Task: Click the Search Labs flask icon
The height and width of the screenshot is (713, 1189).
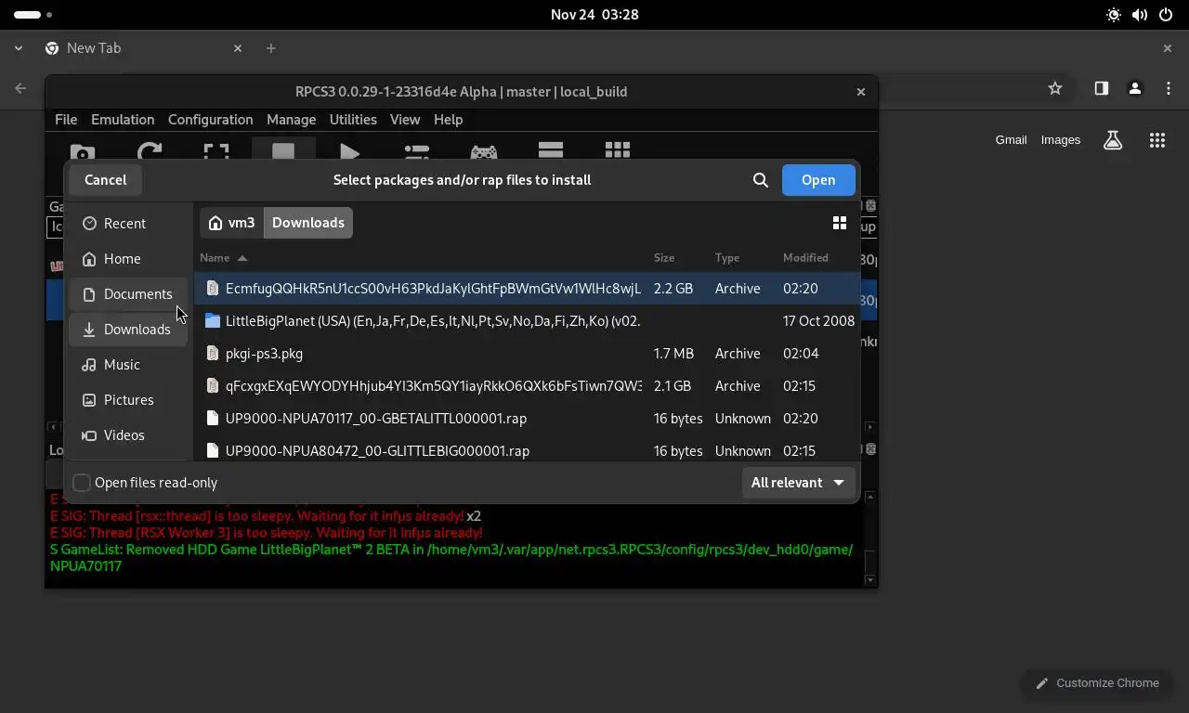Action: (x=1113, y=140)
